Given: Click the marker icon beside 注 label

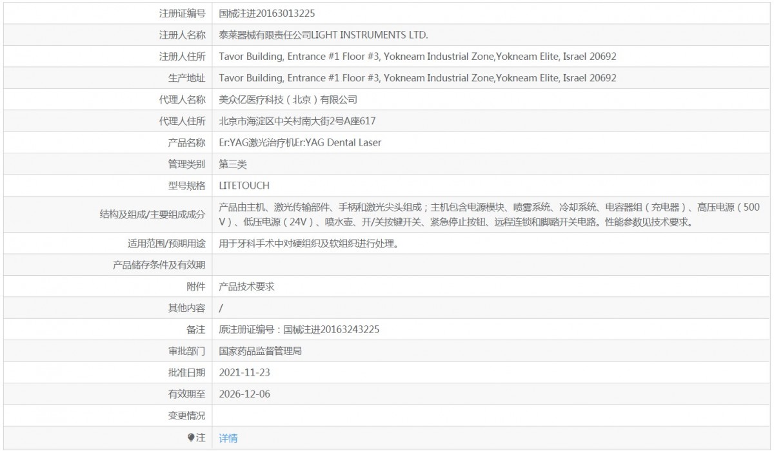Looking at the screenshot, I should 191,437.
